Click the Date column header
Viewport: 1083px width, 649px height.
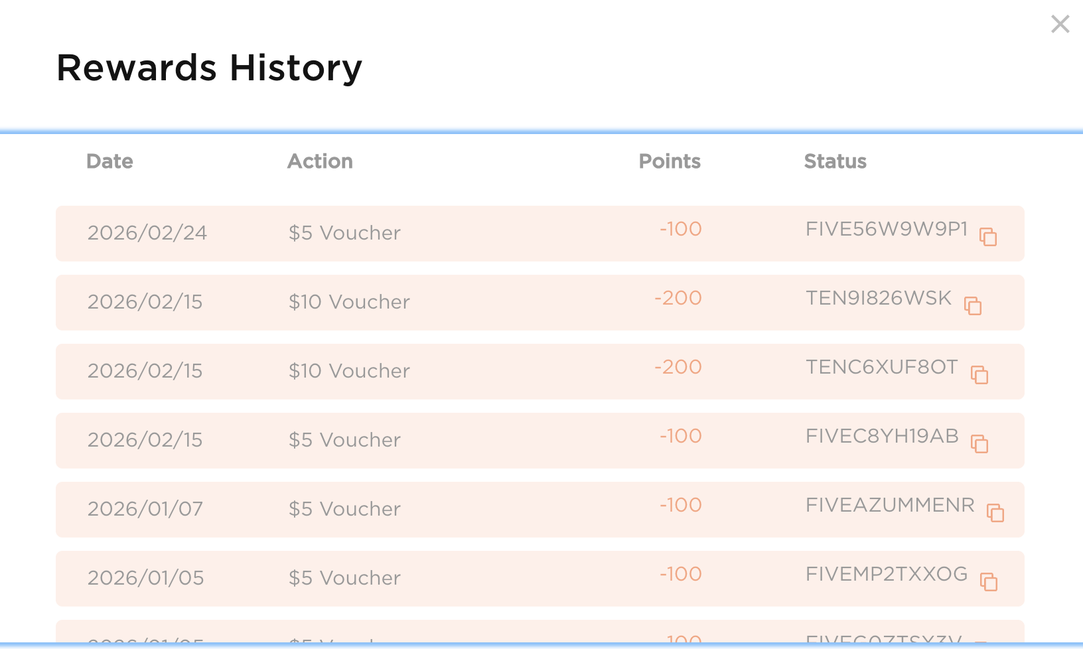(x=109, y=161)
